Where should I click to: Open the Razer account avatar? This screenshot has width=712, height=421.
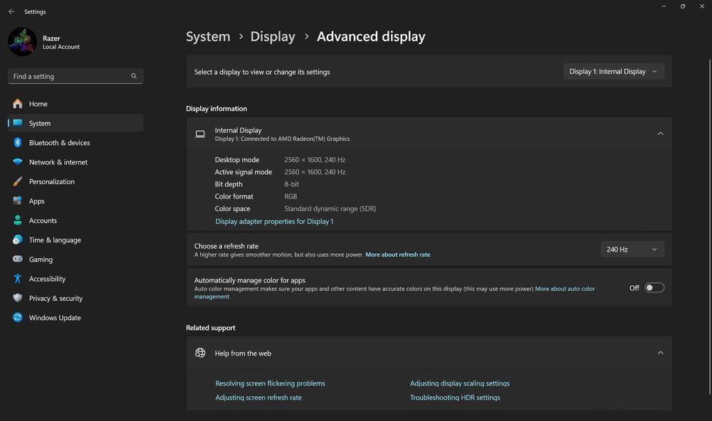[x=22, y=42]
